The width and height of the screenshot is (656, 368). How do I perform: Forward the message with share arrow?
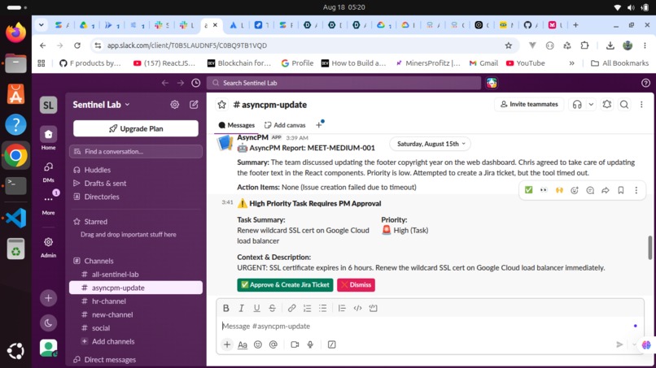pos(606,190)
